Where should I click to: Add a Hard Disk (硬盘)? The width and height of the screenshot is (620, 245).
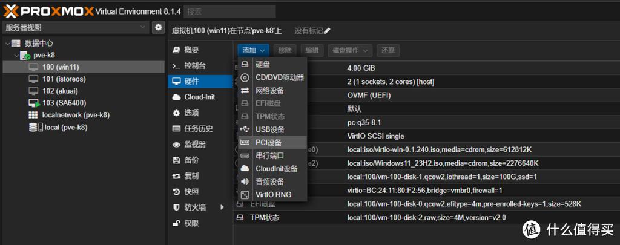tap(272, 64)
